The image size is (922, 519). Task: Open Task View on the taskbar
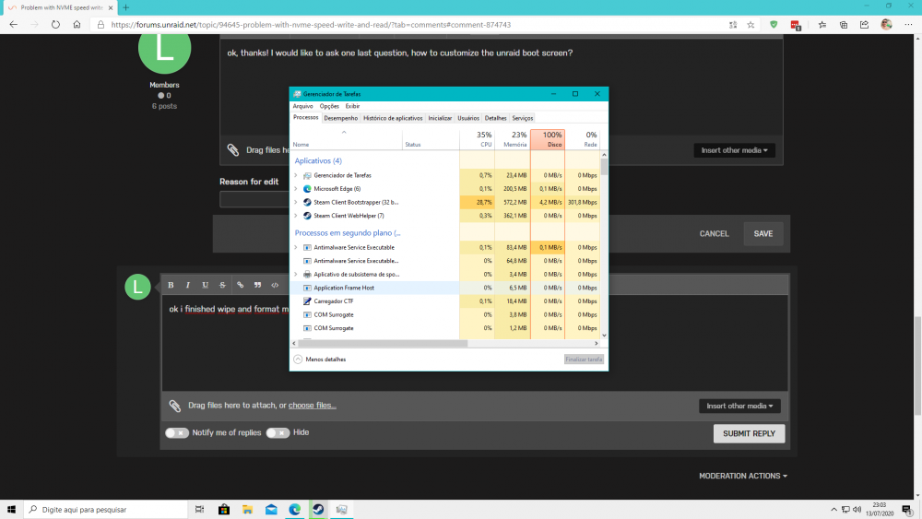pos(199,510)
